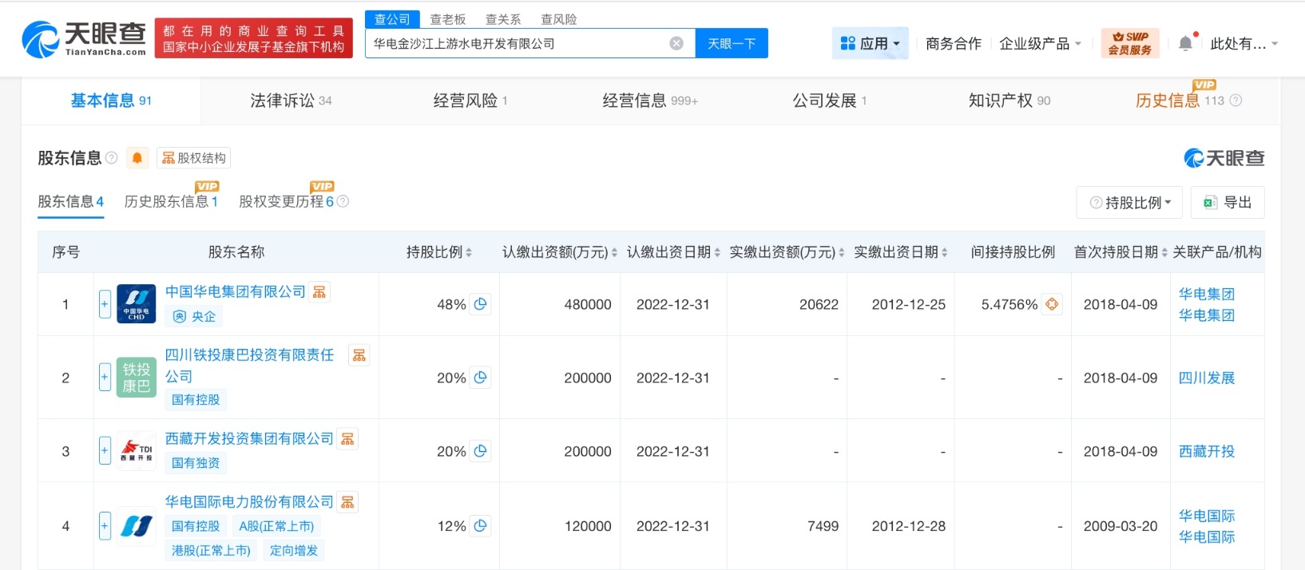Expand the 企业级产品 menu
Image resolution: width=1305 pixels, height=570 pixels.
point(1040,44)
